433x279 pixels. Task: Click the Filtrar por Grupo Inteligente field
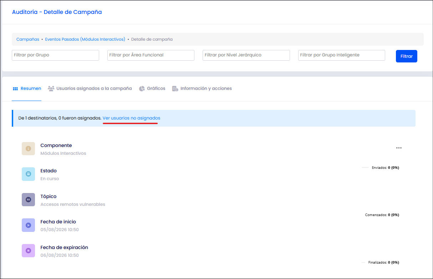(342, 55)
